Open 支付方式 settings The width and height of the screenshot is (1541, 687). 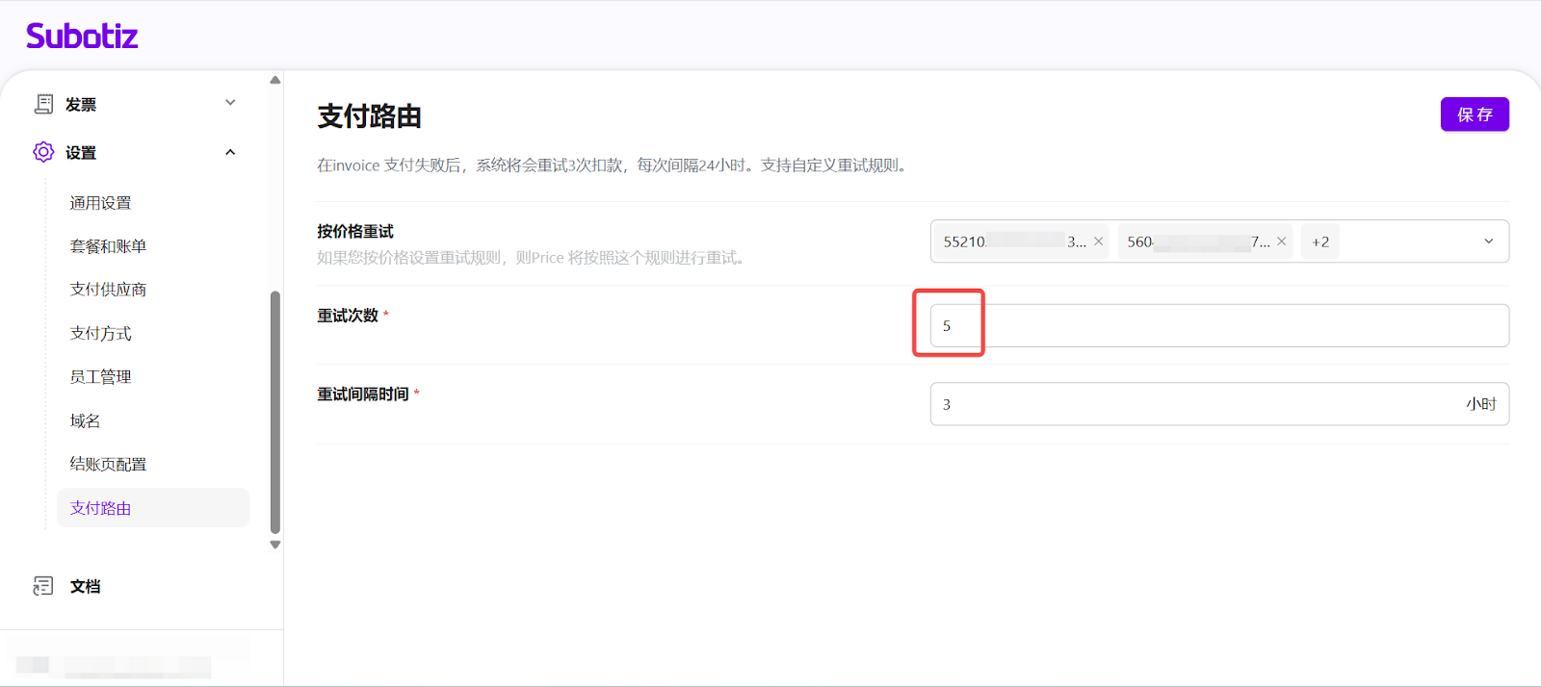point(100,334)
